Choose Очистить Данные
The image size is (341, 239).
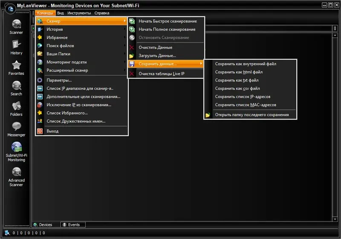pyautogui.click(x=166, y=47)
